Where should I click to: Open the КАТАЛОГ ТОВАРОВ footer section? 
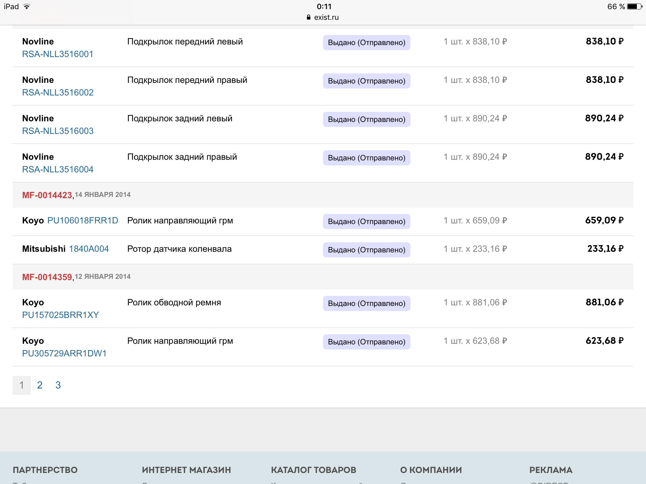pyautogui.click(x=314, y=470)
